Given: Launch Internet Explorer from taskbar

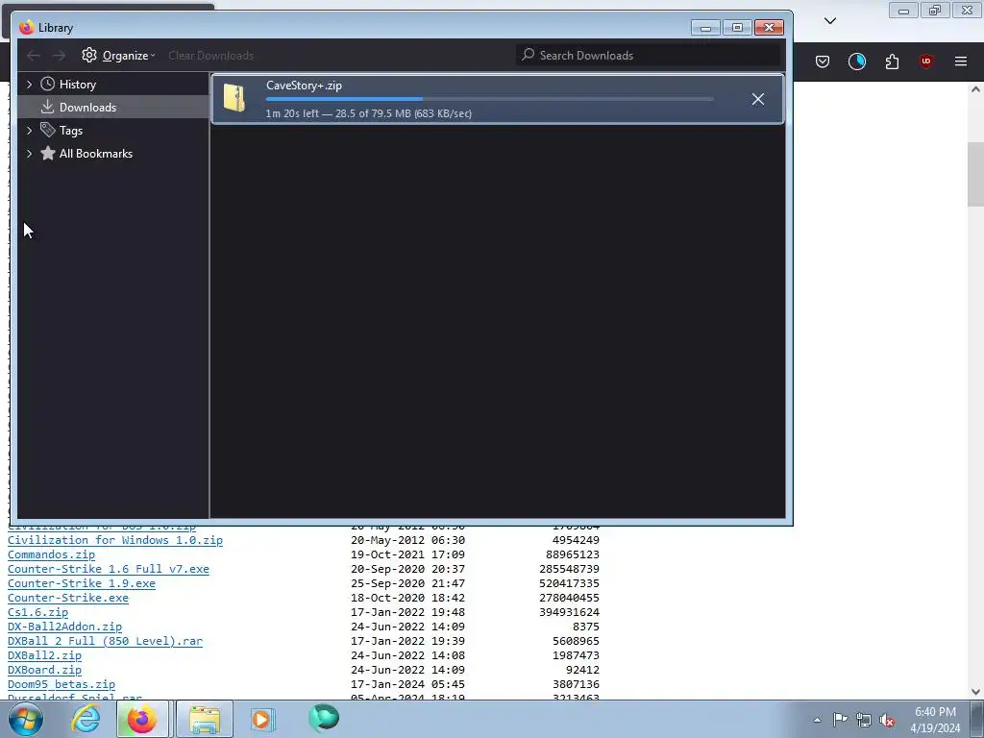Looking at the screenshot, I should click(86, 719).
